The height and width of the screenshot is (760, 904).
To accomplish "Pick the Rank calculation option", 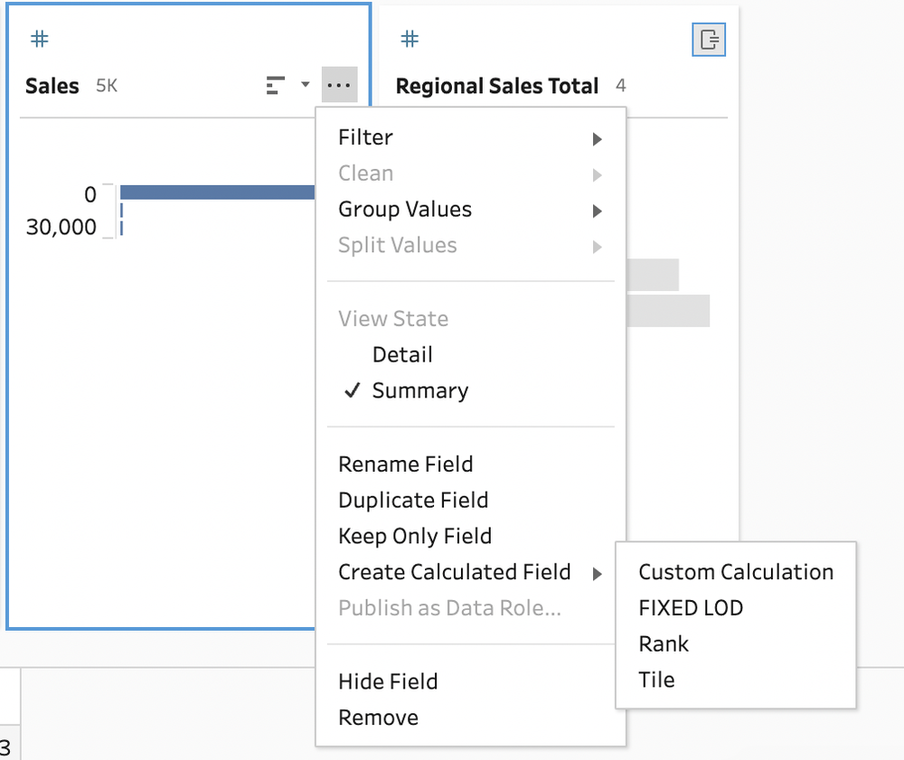I will tap(664, 644).
